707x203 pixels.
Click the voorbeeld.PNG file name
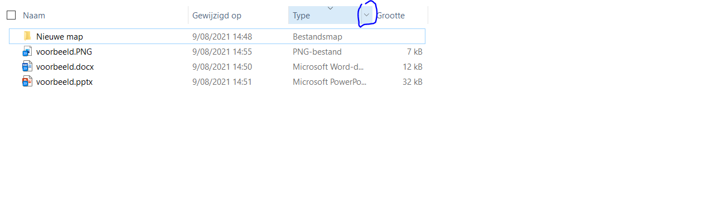(x=64, y=52)
